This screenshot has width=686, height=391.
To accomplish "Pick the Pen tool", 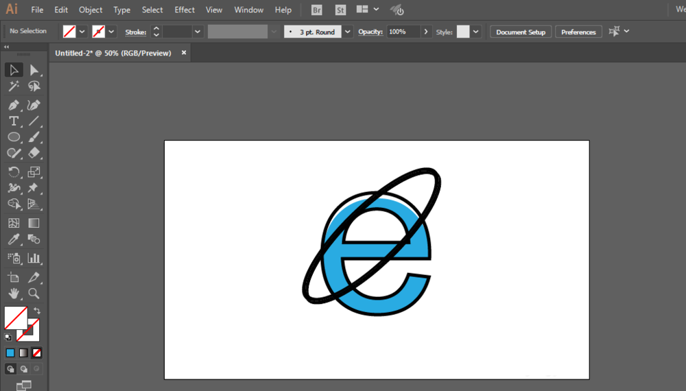I will tap(14, 105).
